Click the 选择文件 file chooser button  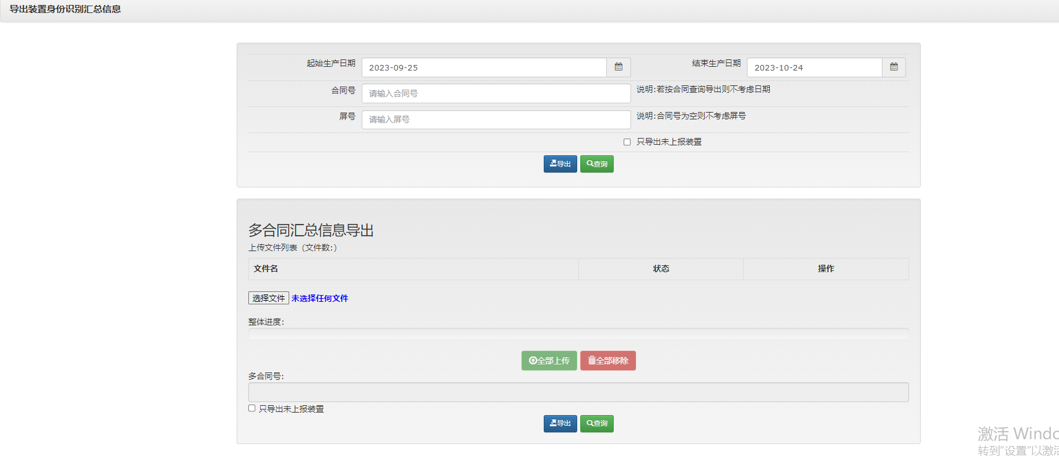coord(269,298)
